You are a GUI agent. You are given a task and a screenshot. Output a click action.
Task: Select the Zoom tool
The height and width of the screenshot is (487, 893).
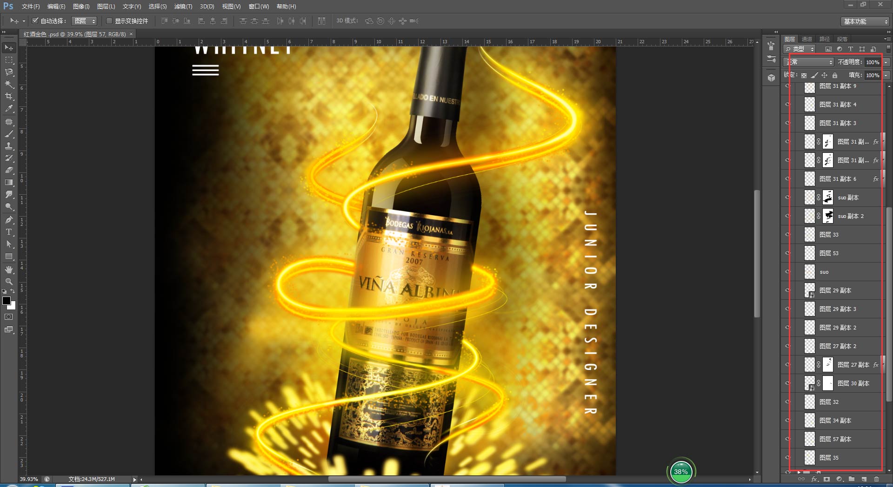[x=9, y=282]
